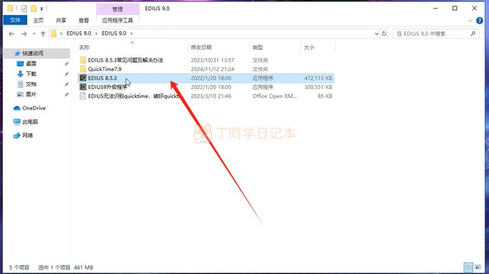Viewport: 489px width, 274px height.
Task: Click the 2024/11/12 21:24 date cell
Action: (212, 69)
